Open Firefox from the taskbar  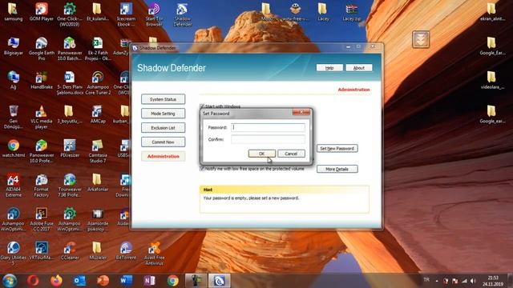tap(56, 281)
